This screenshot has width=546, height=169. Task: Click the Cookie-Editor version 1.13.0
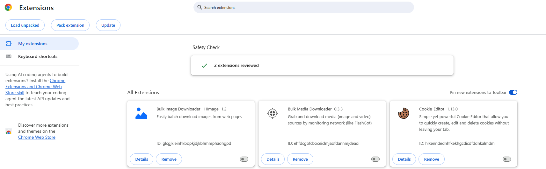click(452, 109)
